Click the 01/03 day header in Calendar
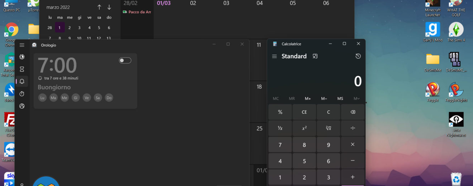The height and width of the screenshot is (186, 473). coord(164,3)
